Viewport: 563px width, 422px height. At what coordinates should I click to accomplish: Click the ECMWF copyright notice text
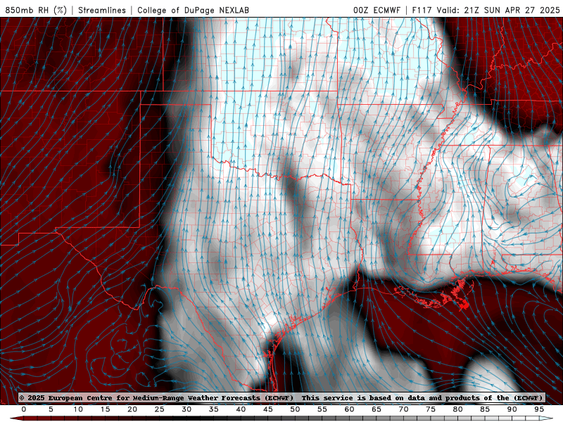pos(281,397)
